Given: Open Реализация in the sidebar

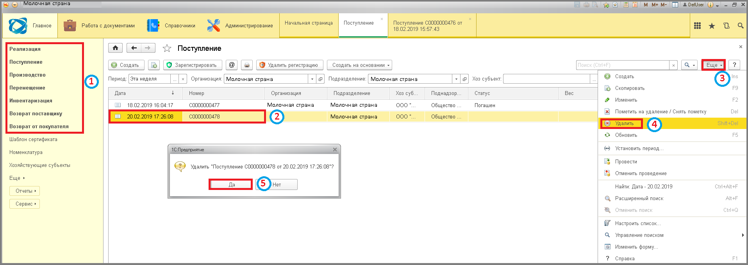Looking at the screenshot, I should click(25, 49).
